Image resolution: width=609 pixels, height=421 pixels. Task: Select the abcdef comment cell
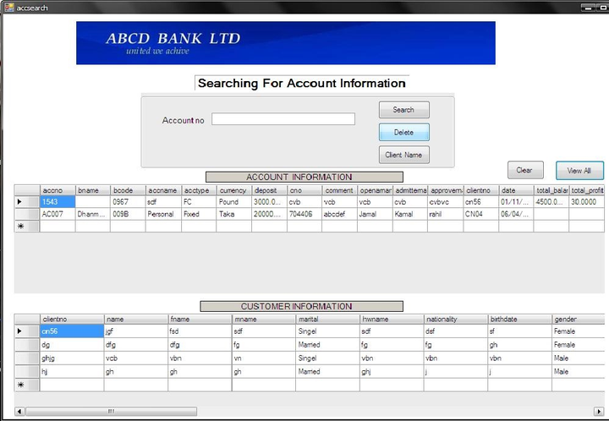339,214
